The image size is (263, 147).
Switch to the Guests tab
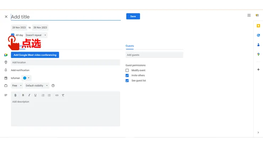coord(130,46)
